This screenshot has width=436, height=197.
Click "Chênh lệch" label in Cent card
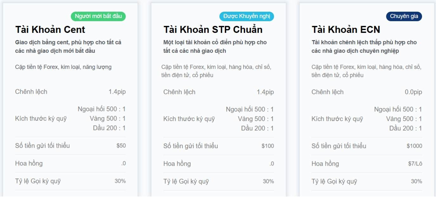coord(31,92)
